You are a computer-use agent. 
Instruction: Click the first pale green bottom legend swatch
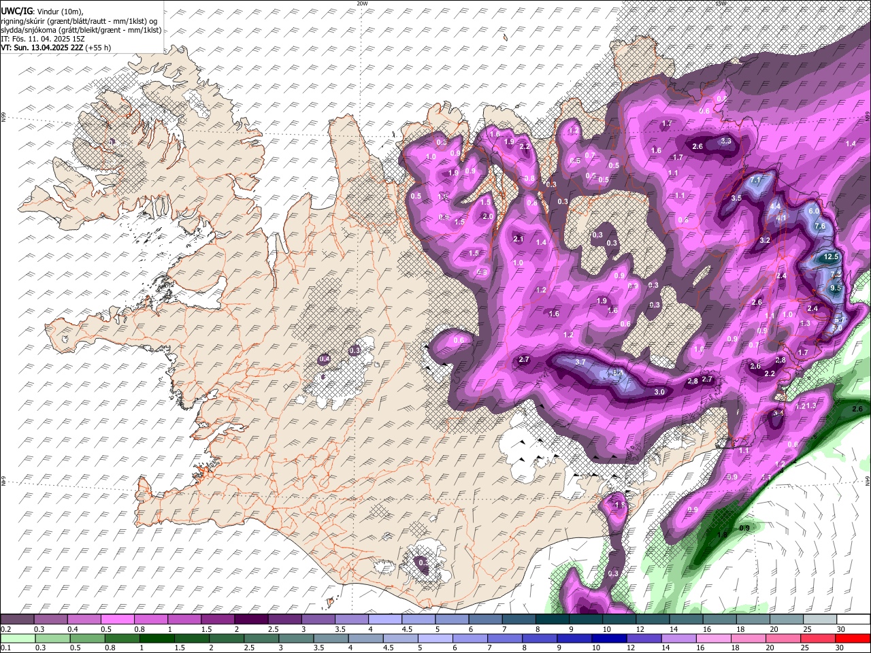(x=18, y=638)
